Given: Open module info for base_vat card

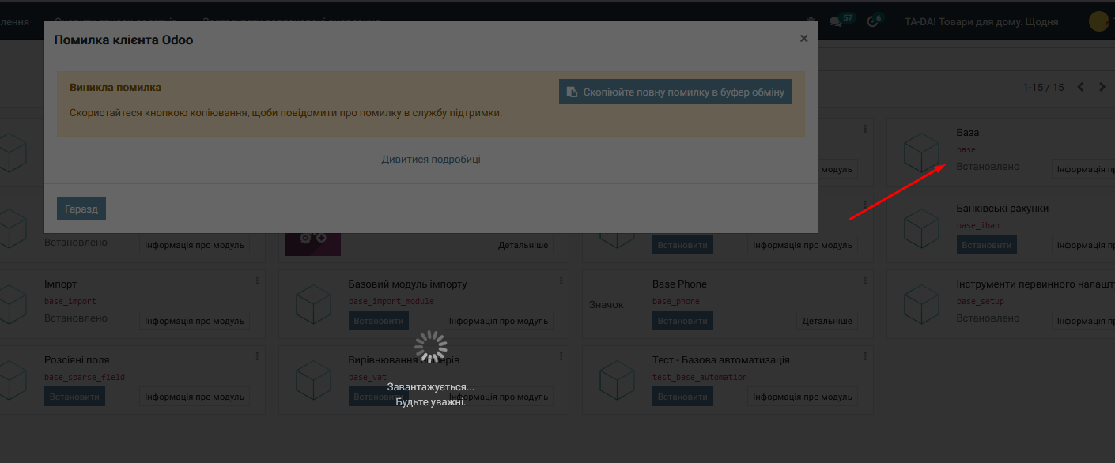Looking at the screenshot, I should coord(499,397).
